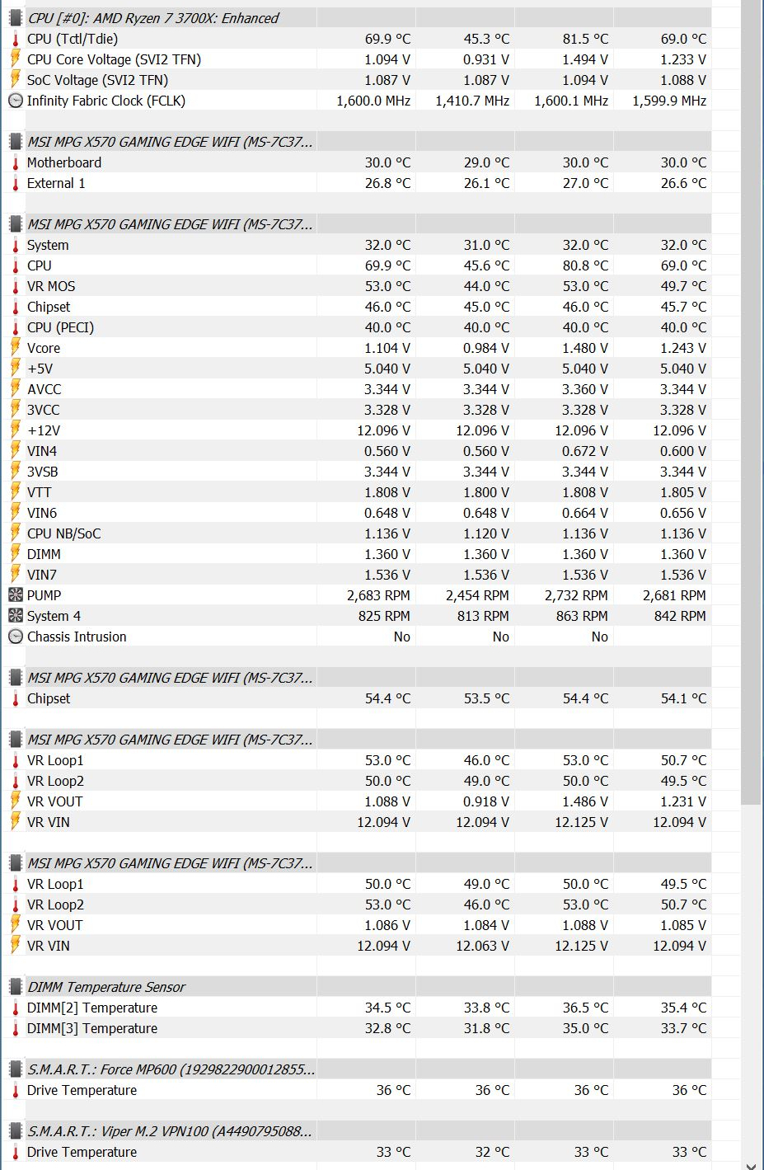Screen dimensions: 764x1170
Task: Click the chip icon beside CPU [#0]: AMD Ryzen 7 3700X header
Action: point(15,18)
